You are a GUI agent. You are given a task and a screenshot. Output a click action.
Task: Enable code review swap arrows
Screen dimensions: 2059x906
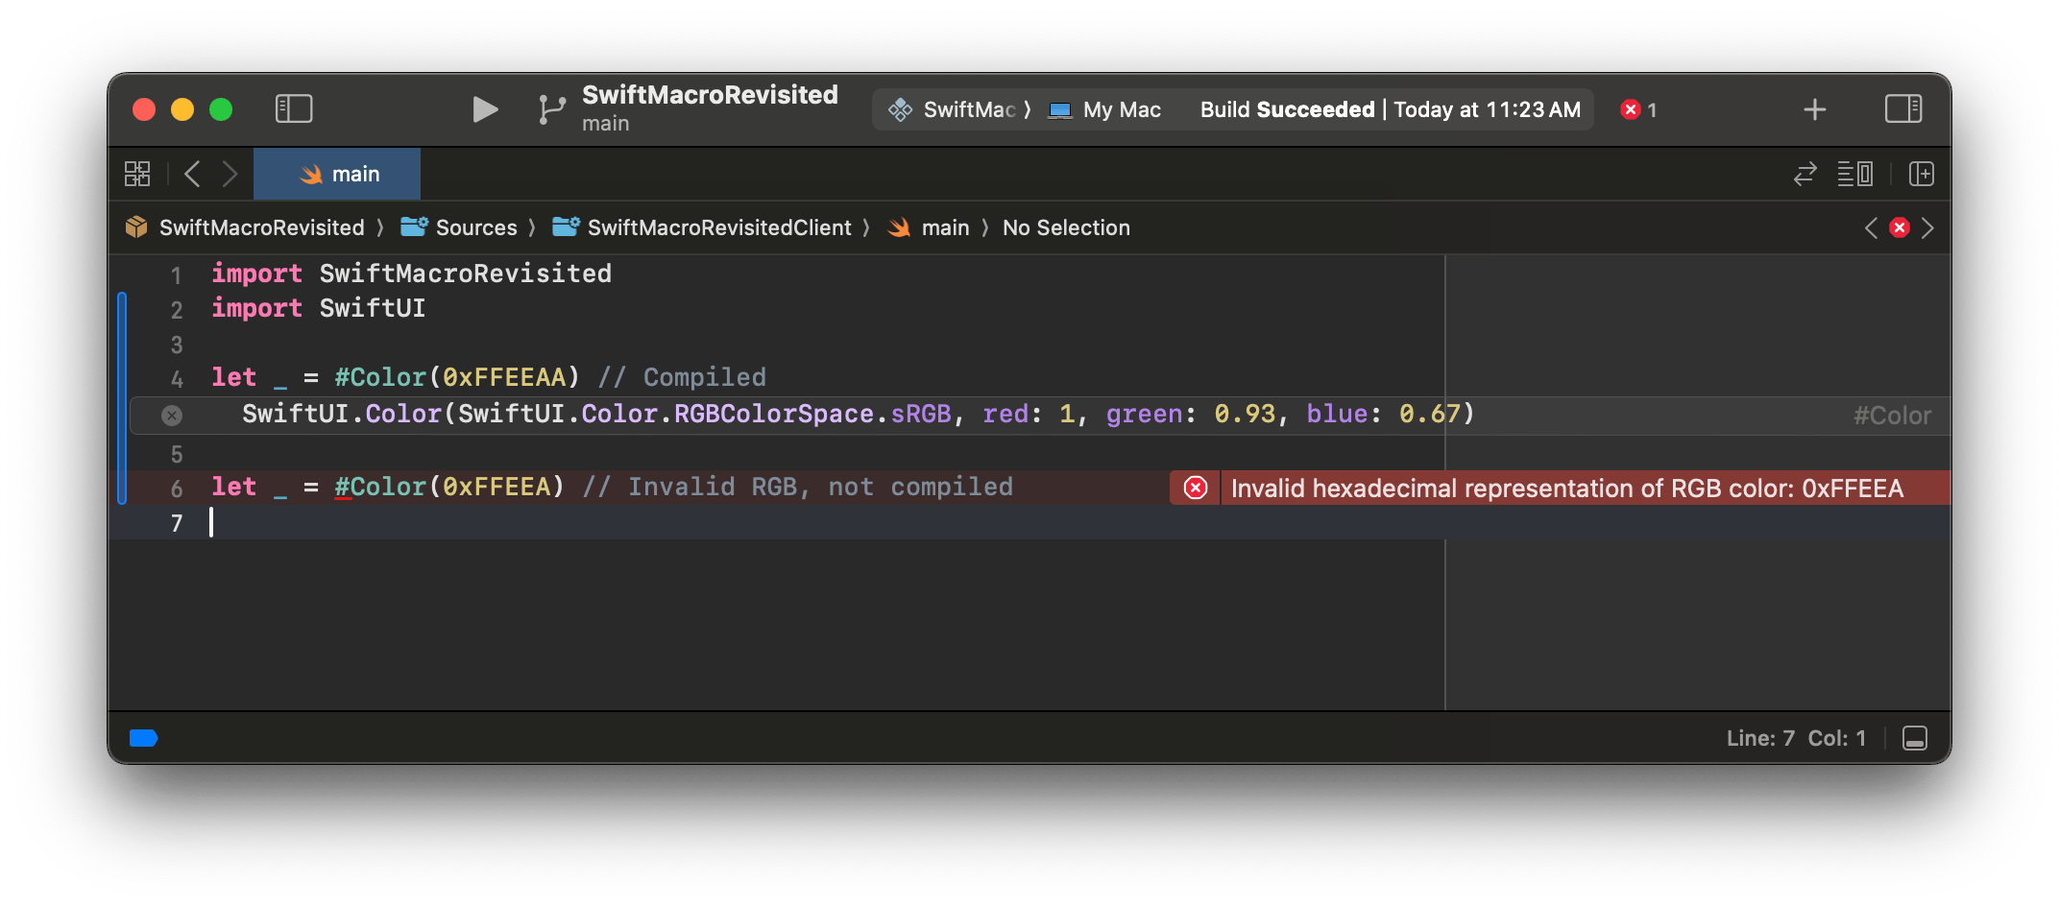1805,174
